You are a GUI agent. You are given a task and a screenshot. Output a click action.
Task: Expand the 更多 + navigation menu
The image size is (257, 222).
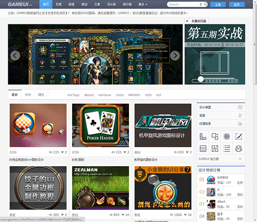(x=143, y=4)
